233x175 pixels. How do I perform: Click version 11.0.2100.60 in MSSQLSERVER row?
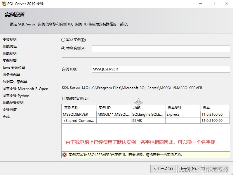215,114
